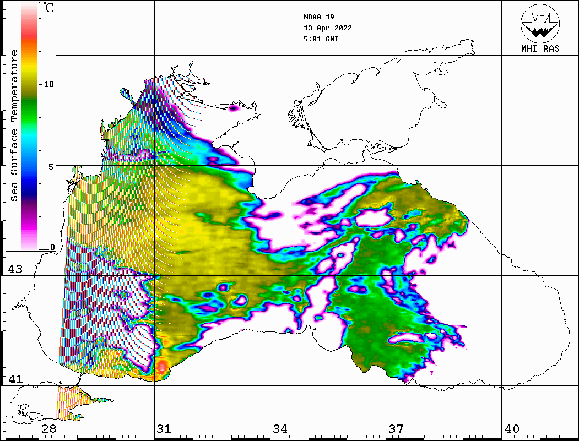Screen dimensions: 579x441
Task: Click the 'Sea Surface Temperature' vertical label
Action: [14, 126]
